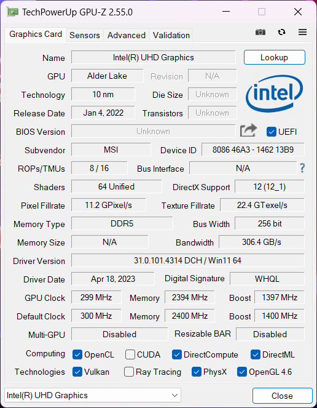Click the GPU-Z app icon in title bar

coord(13,12)
